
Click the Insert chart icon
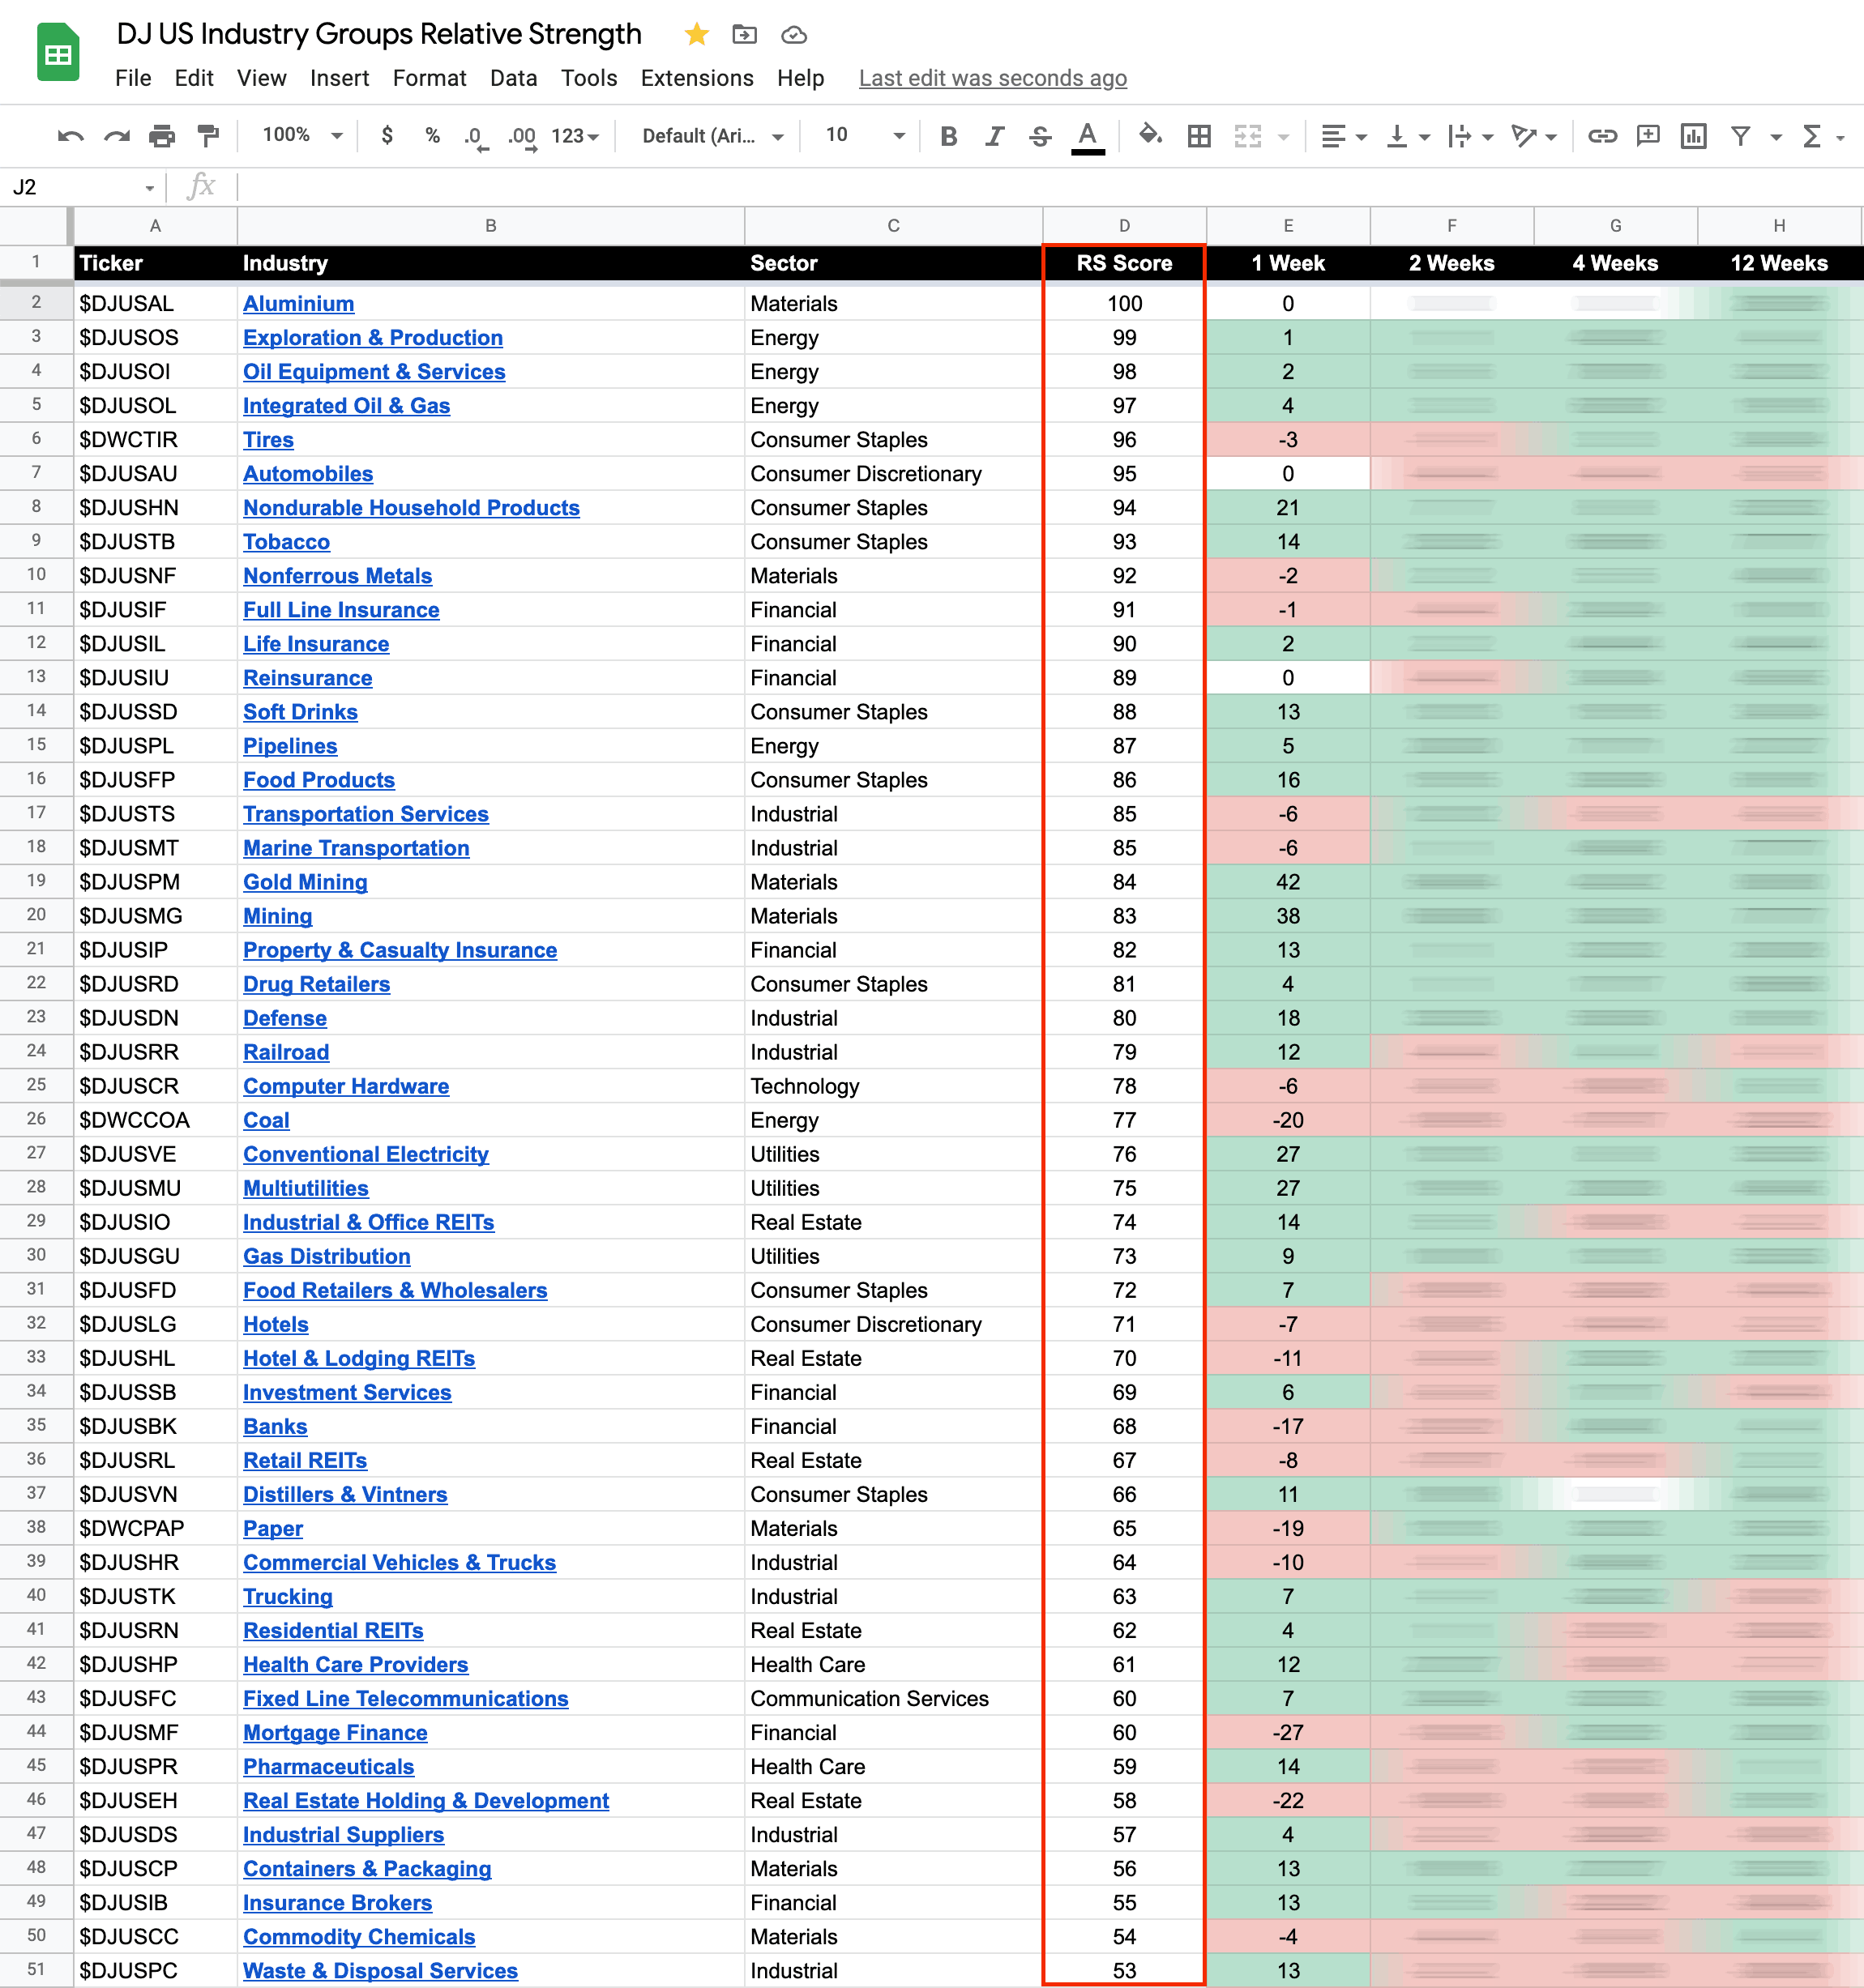1694,136
